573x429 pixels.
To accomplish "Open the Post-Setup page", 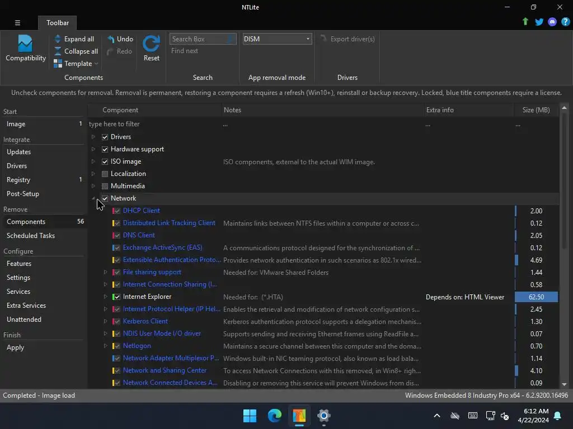I will (44, 194).
